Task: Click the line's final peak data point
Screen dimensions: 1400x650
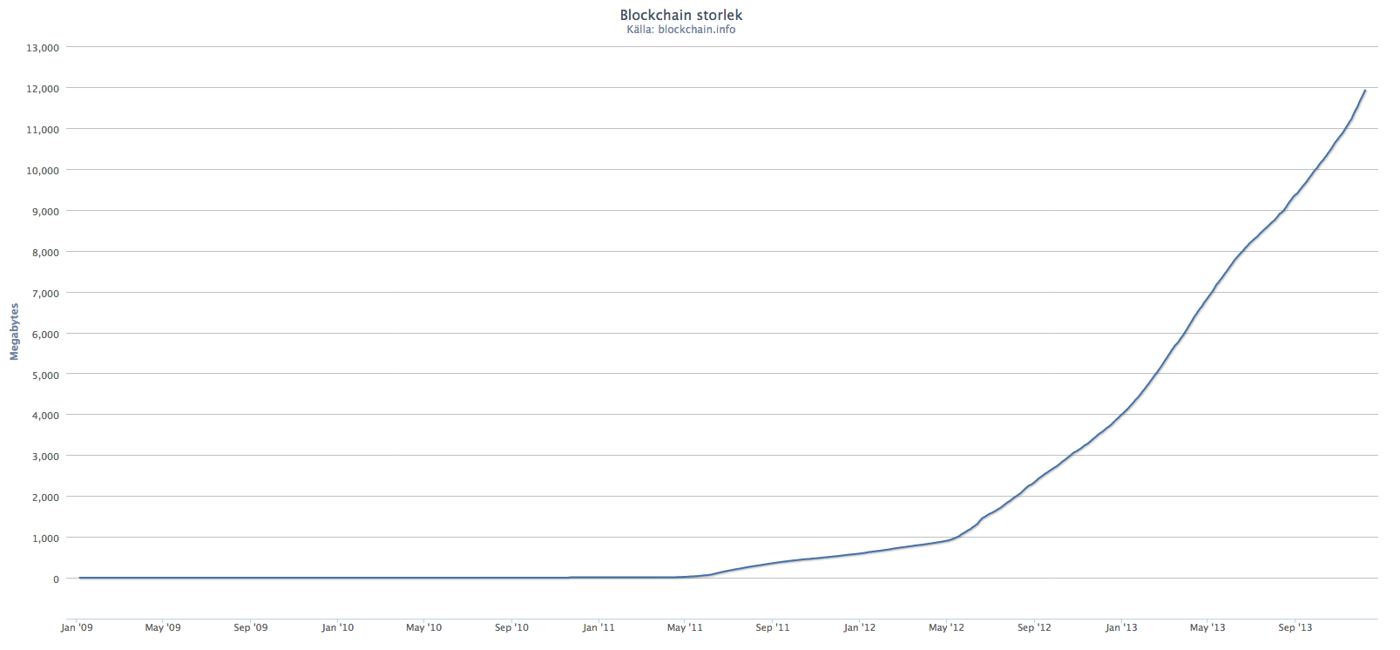Action: point(1364,91)
